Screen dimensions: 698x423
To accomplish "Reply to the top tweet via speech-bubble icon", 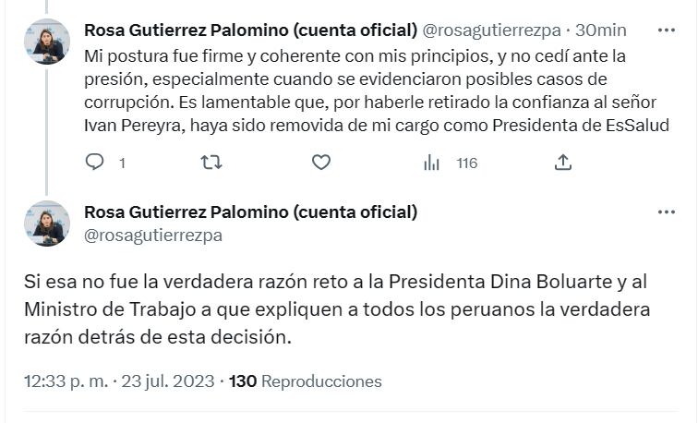I will coord(94,163).
